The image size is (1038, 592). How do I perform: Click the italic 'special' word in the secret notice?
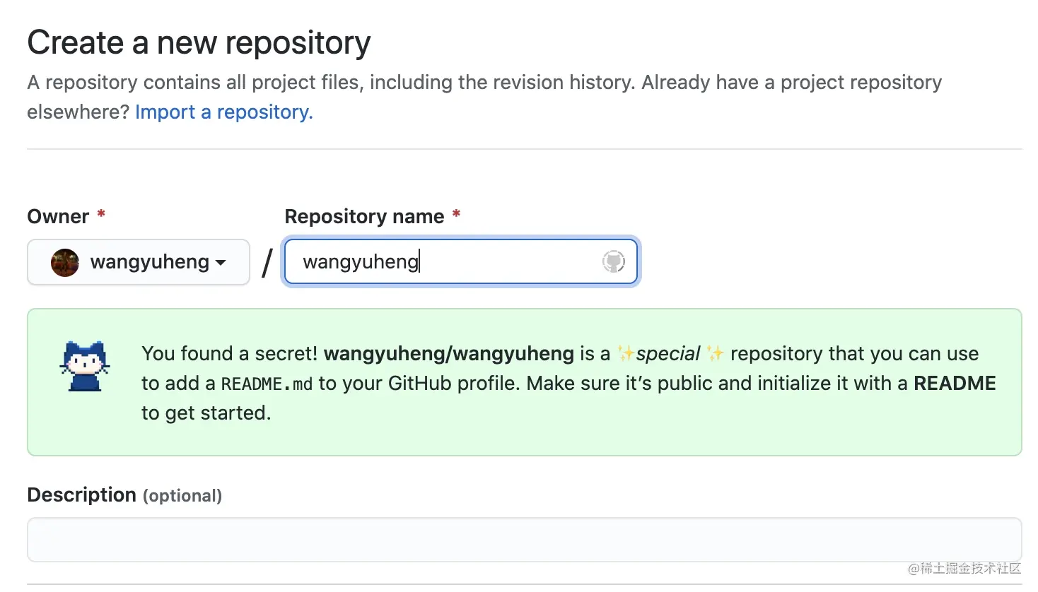pos(667,353)
